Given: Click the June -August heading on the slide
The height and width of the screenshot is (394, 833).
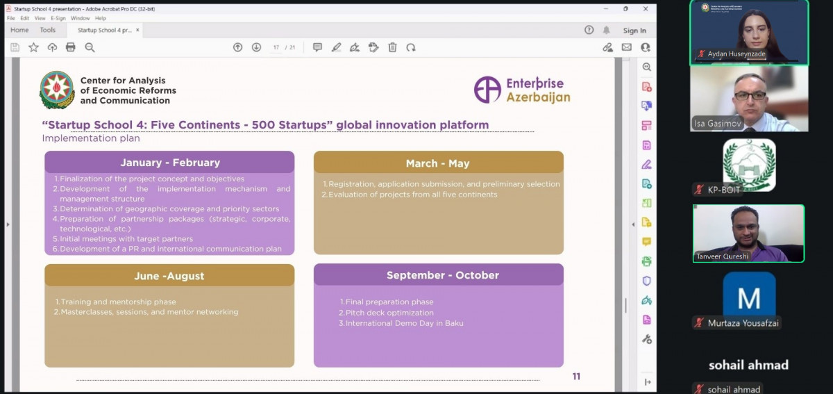Looking at the screenshot, I should click(x=169, y=276).
